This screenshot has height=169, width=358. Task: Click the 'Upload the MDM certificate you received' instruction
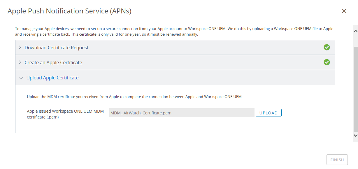pyautogui.click(x=135, y=97)
